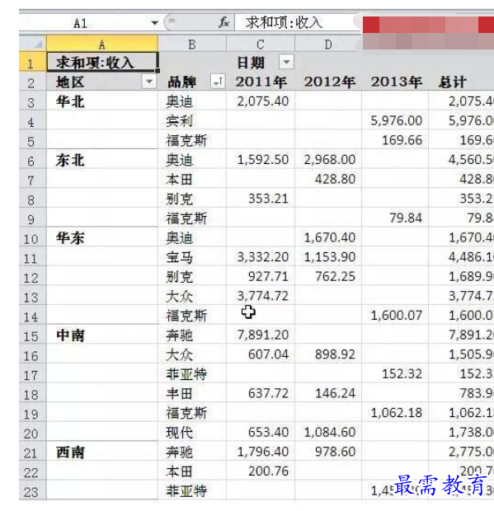Select the 华东 region cell

tap(102, 238)
